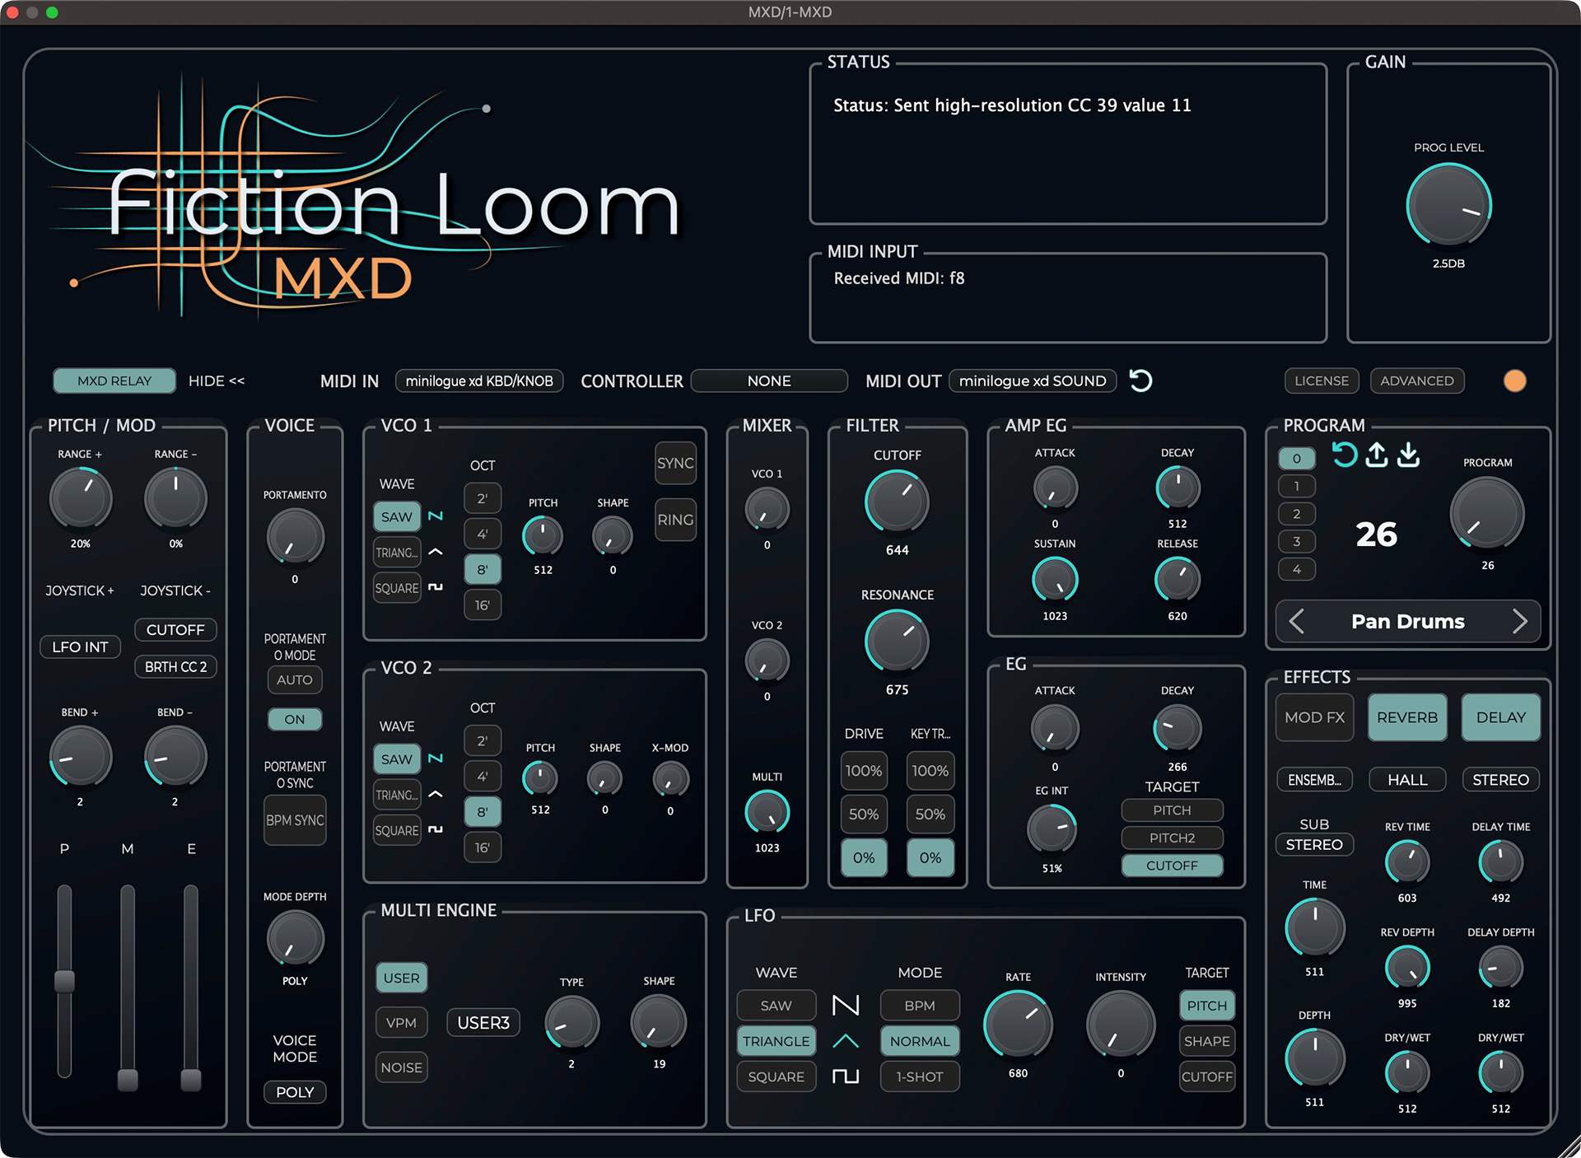Click the LICENSE button
Screen dimensions: 1581x1158
click(x=1322, y=381)
